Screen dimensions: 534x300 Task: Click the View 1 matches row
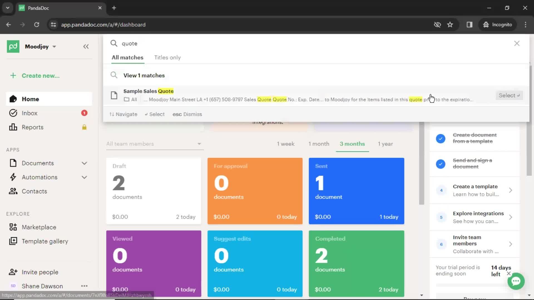click(316, 76)
